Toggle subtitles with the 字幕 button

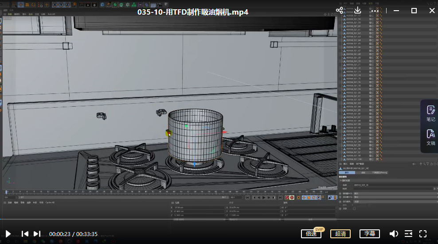[369, 233]
